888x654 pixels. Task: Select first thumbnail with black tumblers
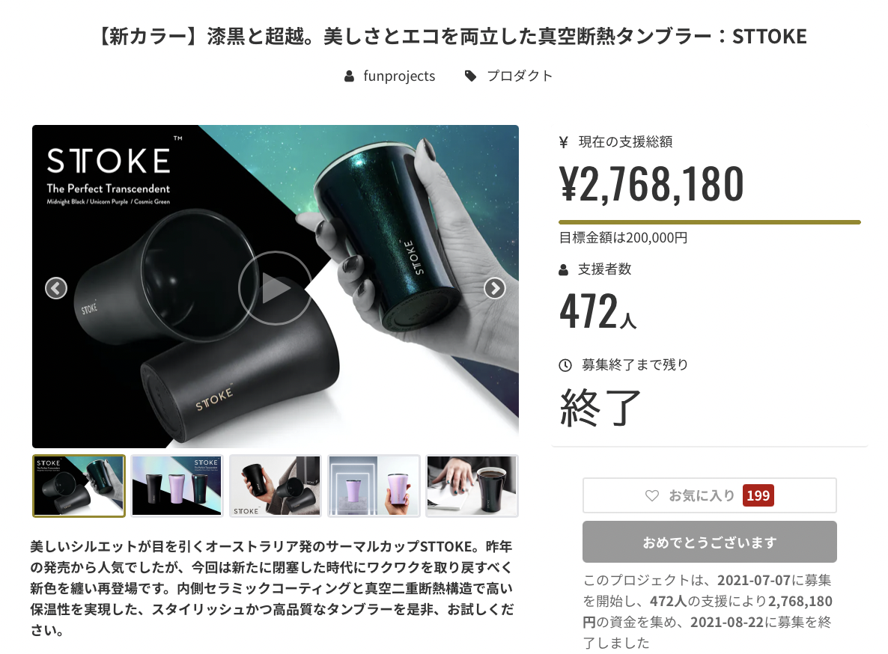point(79,486)
